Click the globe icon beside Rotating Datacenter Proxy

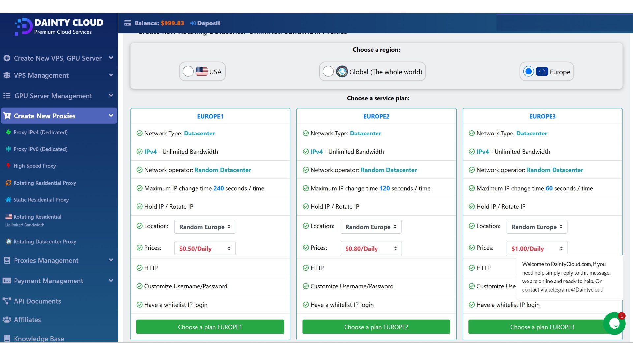9,241
